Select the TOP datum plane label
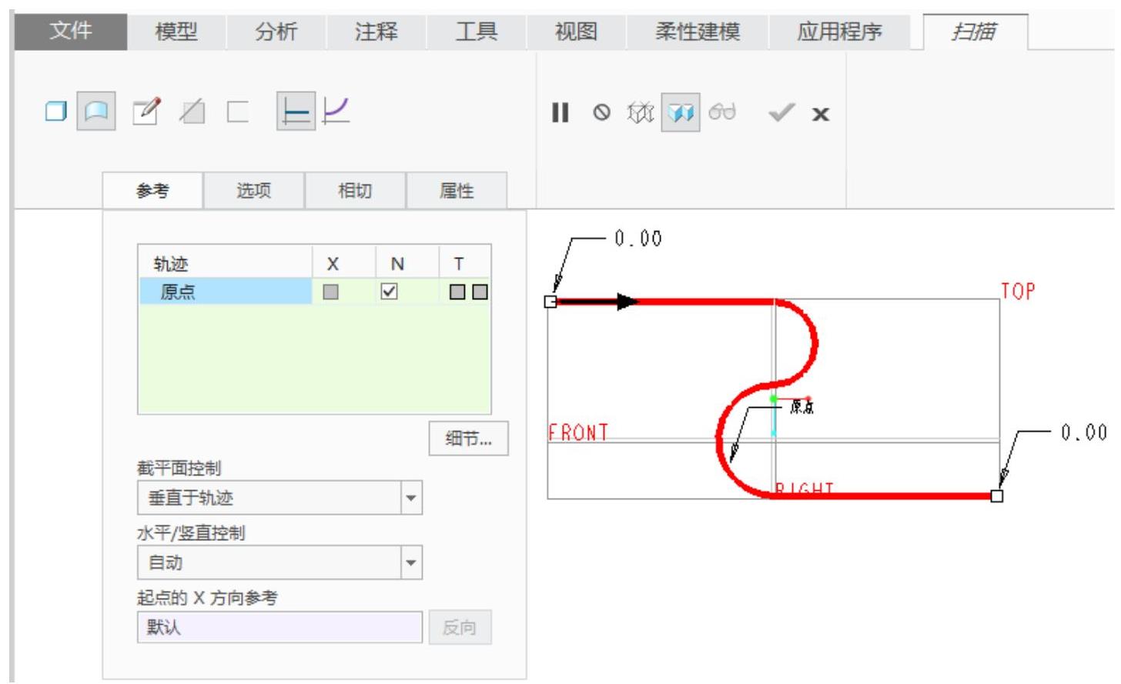Screen dimensions: 1121x684 (1018, 291)
